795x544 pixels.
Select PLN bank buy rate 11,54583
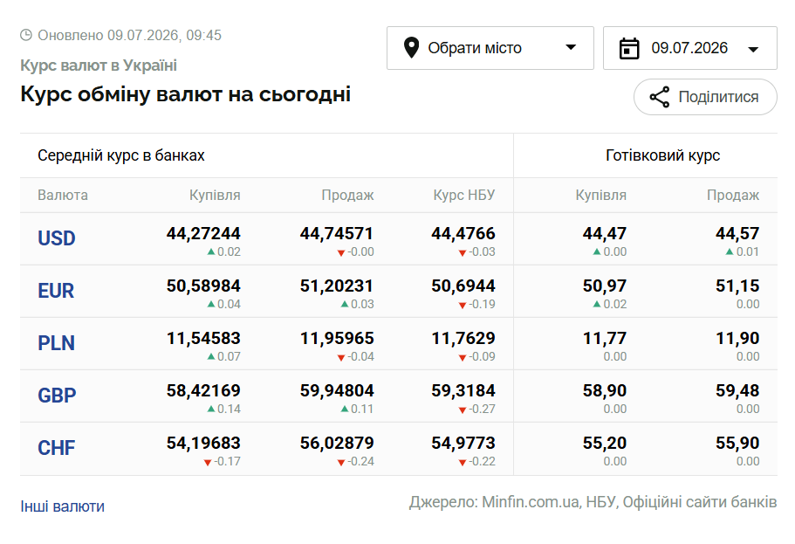(x=203, y=338)
